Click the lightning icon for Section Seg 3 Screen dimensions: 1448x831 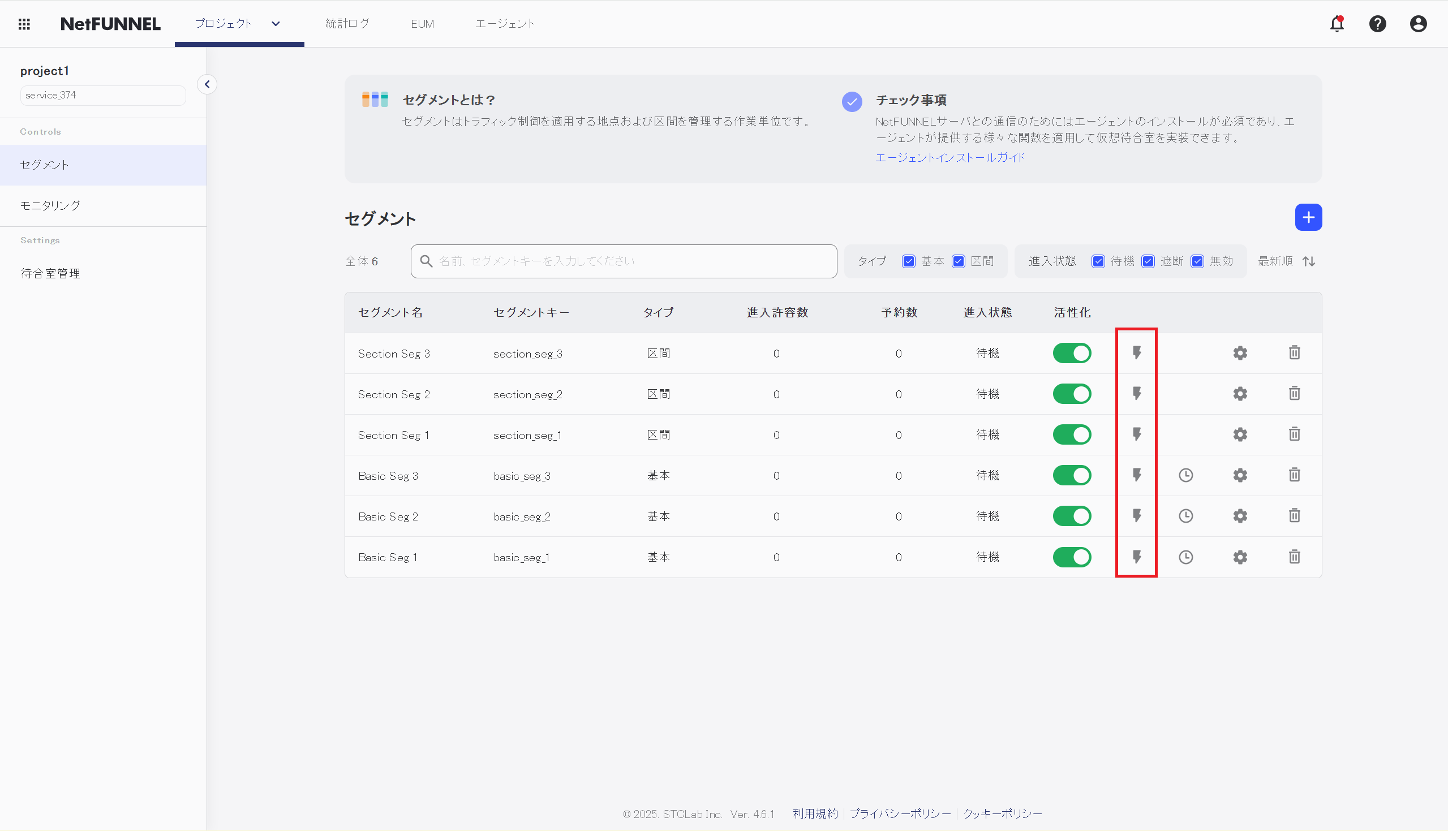click(x=1136, y=353)
